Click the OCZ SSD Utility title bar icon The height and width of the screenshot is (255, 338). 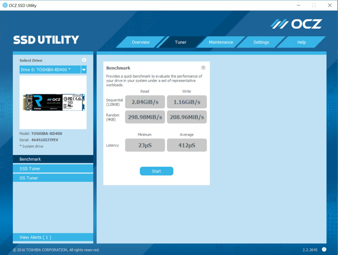click(x=5, y=5)
